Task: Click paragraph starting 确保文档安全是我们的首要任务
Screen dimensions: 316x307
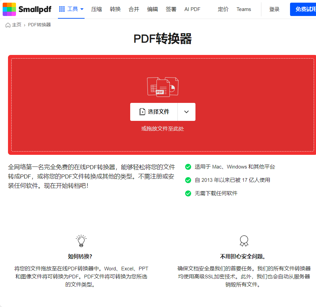Action: coord(244,276)
